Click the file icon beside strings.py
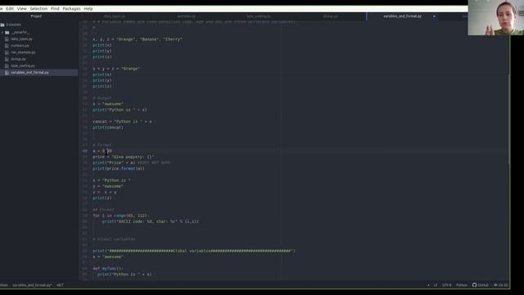 7,59
